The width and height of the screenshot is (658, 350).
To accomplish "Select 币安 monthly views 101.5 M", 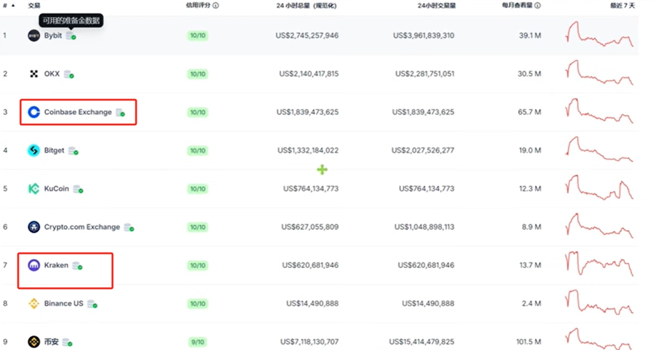I will point(529,342).
